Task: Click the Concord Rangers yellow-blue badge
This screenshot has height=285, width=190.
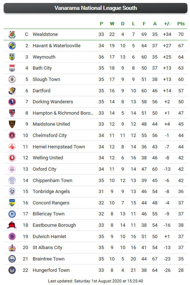Action: (x=12, y=203)
